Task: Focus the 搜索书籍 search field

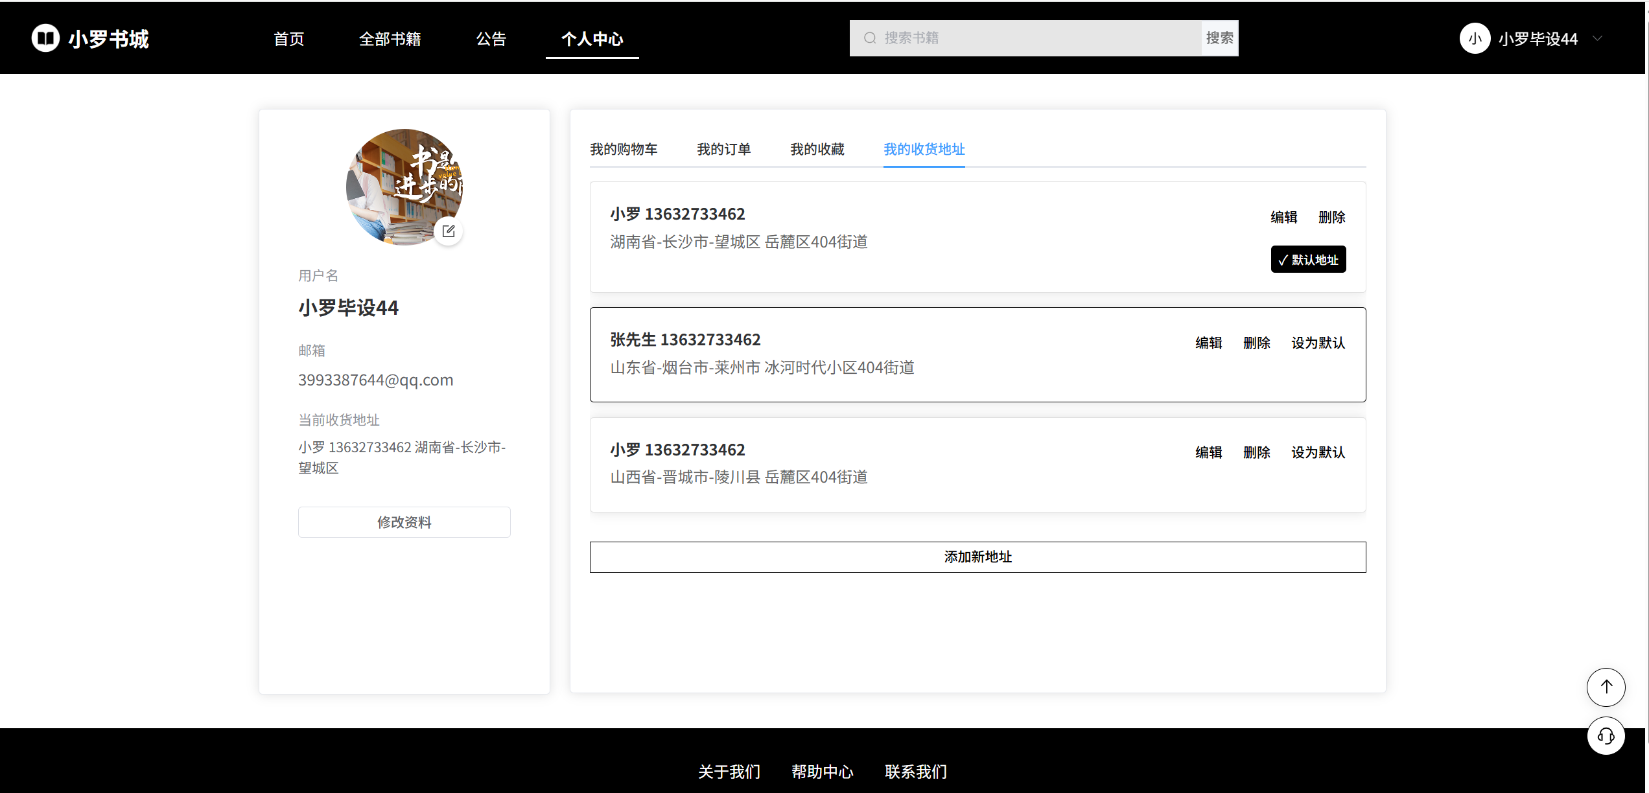Action: pyautogui.click(x=1037, y=38)
